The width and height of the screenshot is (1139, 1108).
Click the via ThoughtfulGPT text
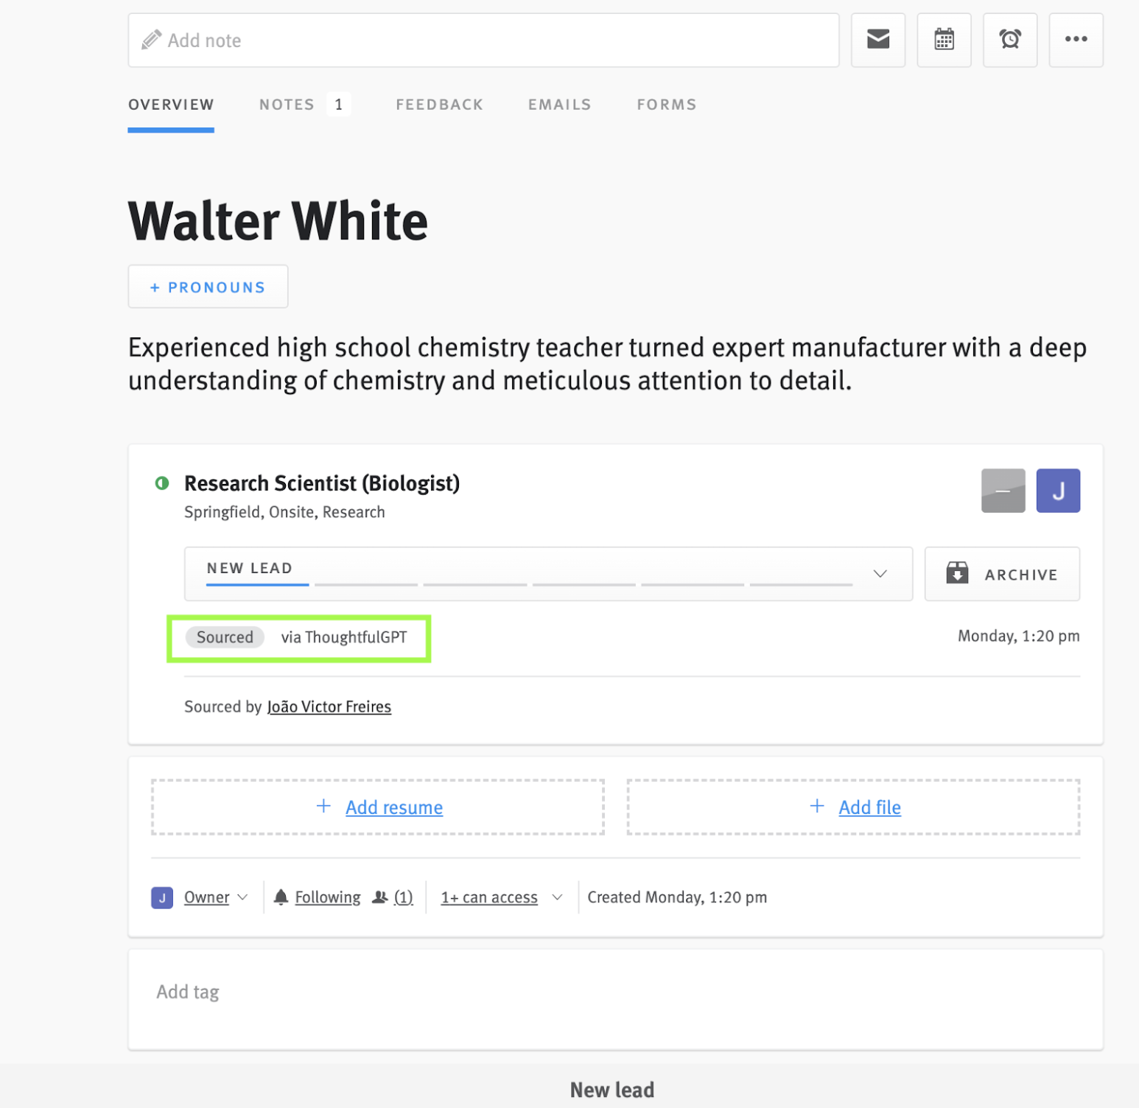pyautogui.click(x=344, y=637)
